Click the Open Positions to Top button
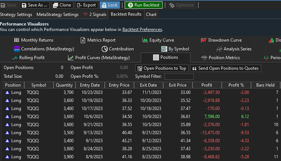 click(162, 68)
